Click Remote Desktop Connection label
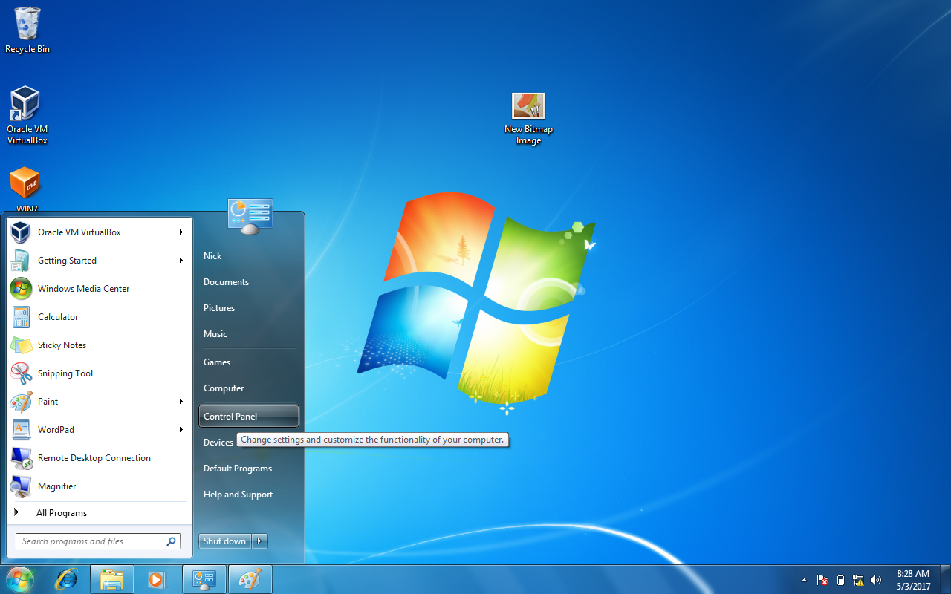The image size is (951, 594). click(x=94, y=458)
